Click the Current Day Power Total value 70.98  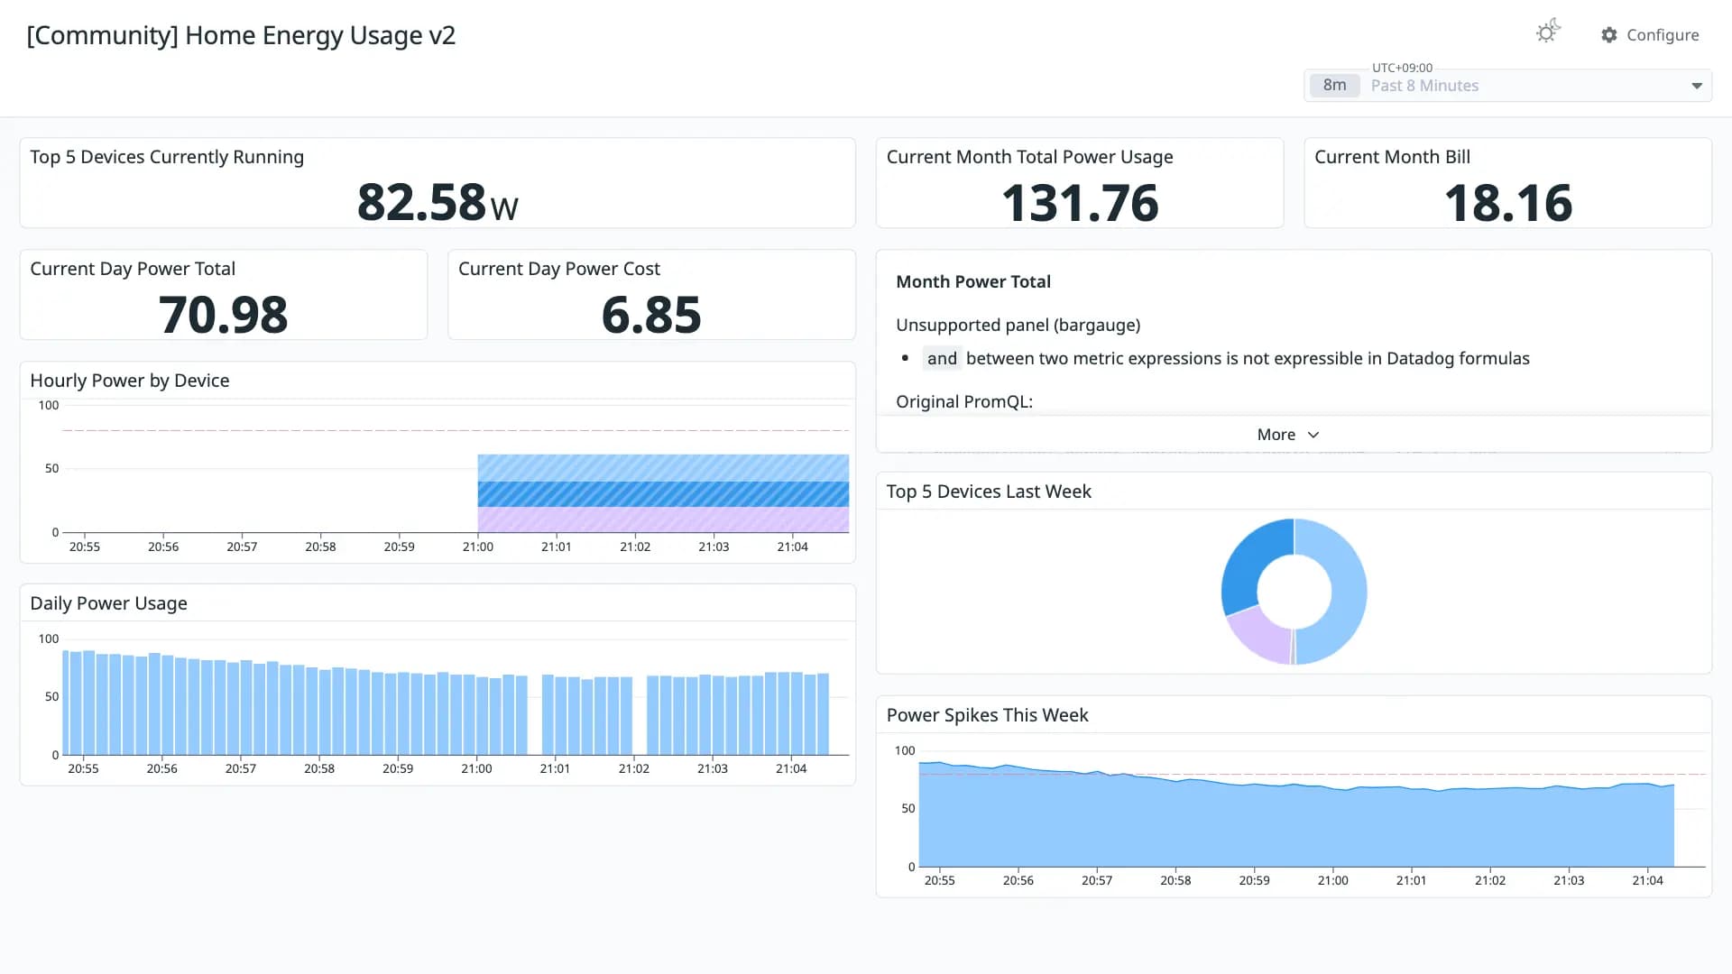(223, 315)
